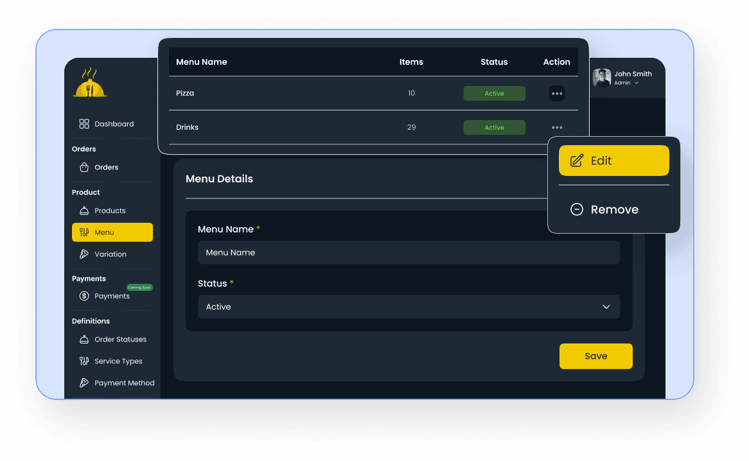749x461 pixels.
Task: Click inside the Menu Name input field
Action: [x=409, y=252]
